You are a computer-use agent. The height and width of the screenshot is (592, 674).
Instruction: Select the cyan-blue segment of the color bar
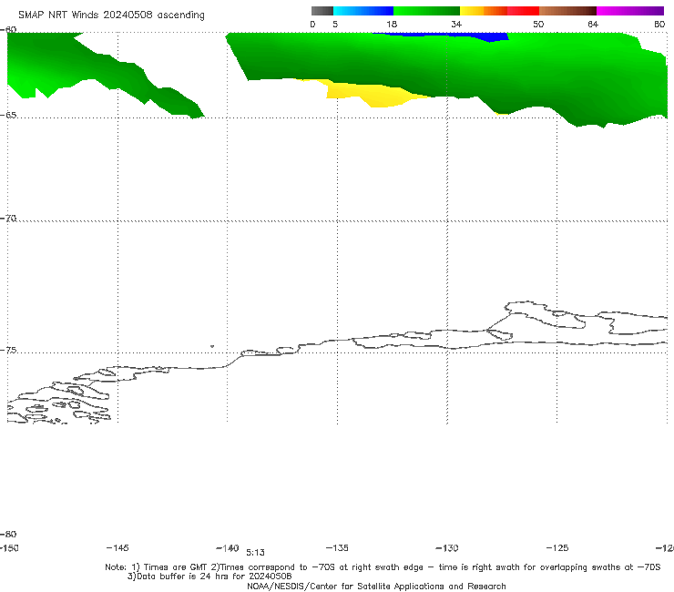[x=363, y=11]
